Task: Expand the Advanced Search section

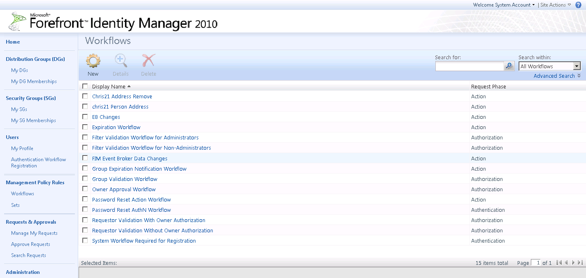Action: (557, 76)
